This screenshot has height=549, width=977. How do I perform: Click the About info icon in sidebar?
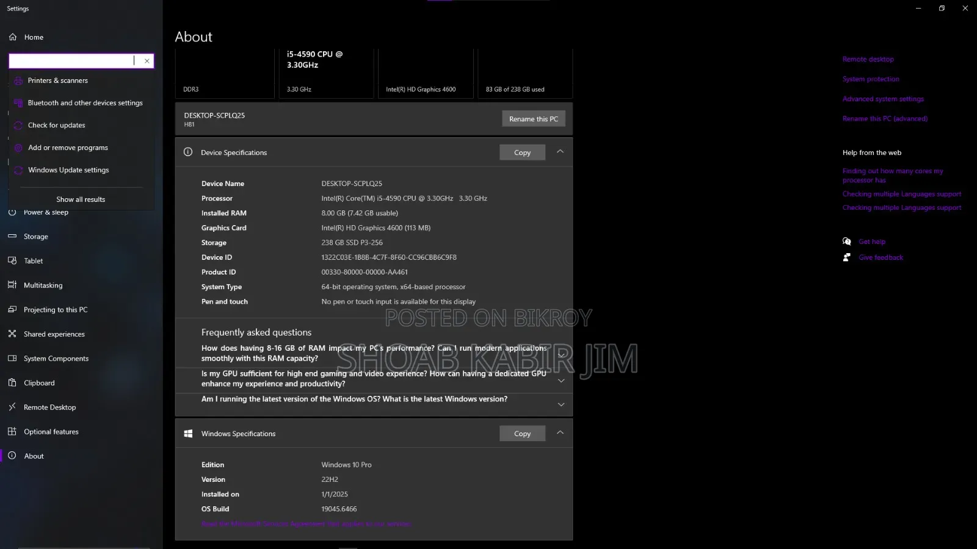(x=12, y=456)
